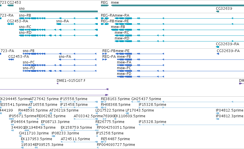Click the IP15458.5prime EST label
This screenshot has height=149, width=244.
point(74,105)
